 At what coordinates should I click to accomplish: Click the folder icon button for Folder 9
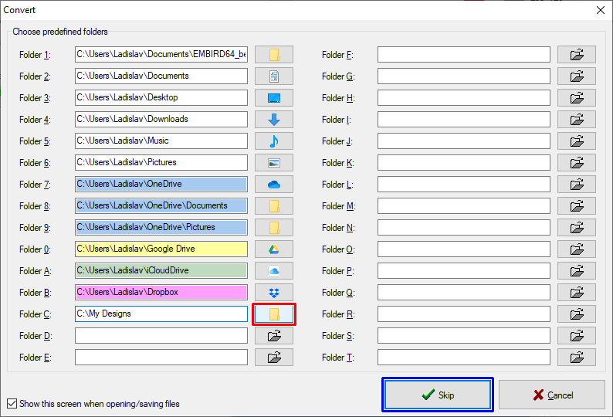click(274, 228)
